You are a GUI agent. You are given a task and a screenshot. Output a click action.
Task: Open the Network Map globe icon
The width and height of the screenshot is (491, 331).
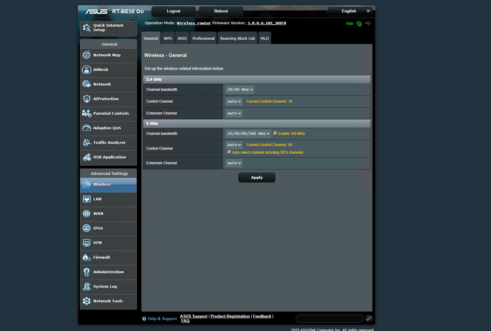[87, 55]
